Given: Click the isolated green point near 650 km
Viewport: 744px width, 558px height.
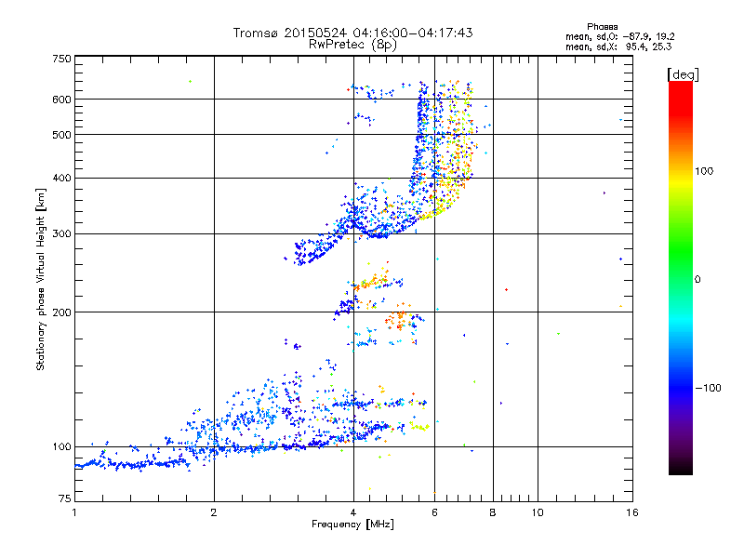Looking at the screenshot, I should 191,82.
